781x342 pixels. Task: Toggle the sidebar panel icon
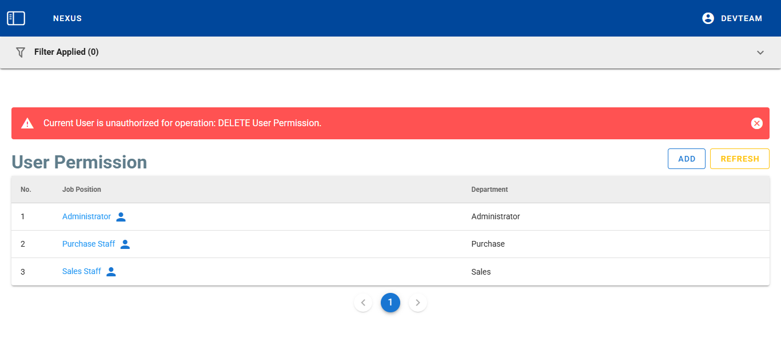(x=16, y=18)
